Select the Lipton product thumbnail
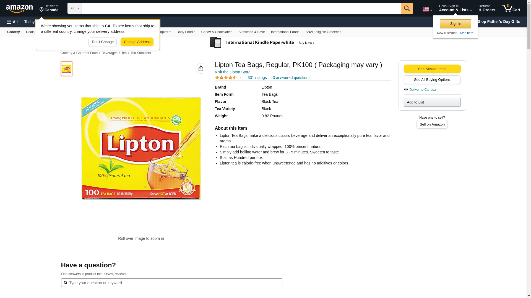This screenshot has width=531, height=298. click(67, 69)
